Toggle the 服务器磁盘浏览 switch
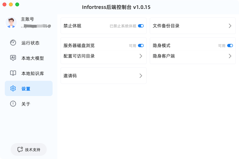The image size is (239, 159). (x=141, y=46)
